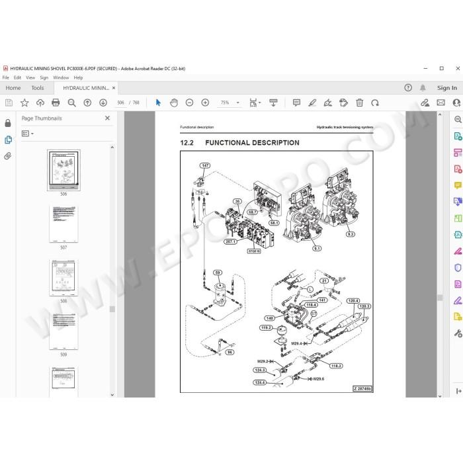463x463 pixels.
Task: Click the Save file icon
Action: 9,103
